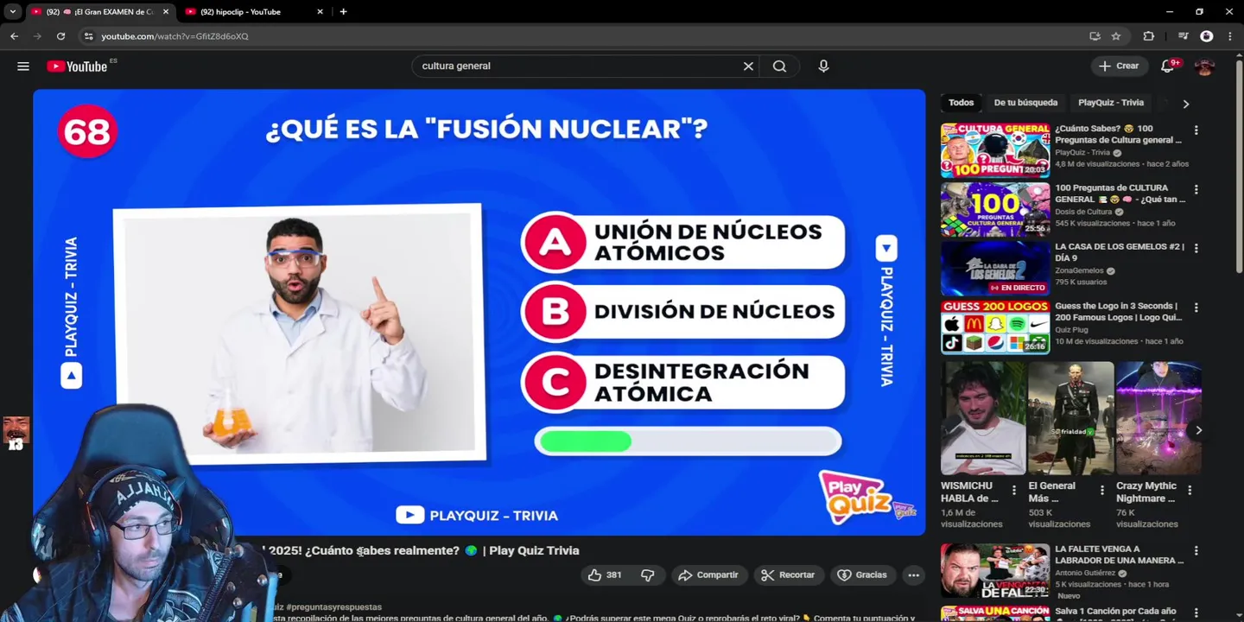Open the PlayQuiz - Trivia channel under ¿Cuánto Sabes?
The height and width of the screenshot is (622, 1244).
pyautogui.click(x=1082, y=153)
